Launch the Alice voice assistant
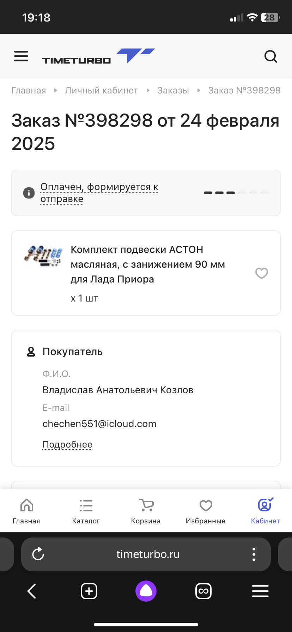Viewport: 292px width, 632px height. [146, 591]
